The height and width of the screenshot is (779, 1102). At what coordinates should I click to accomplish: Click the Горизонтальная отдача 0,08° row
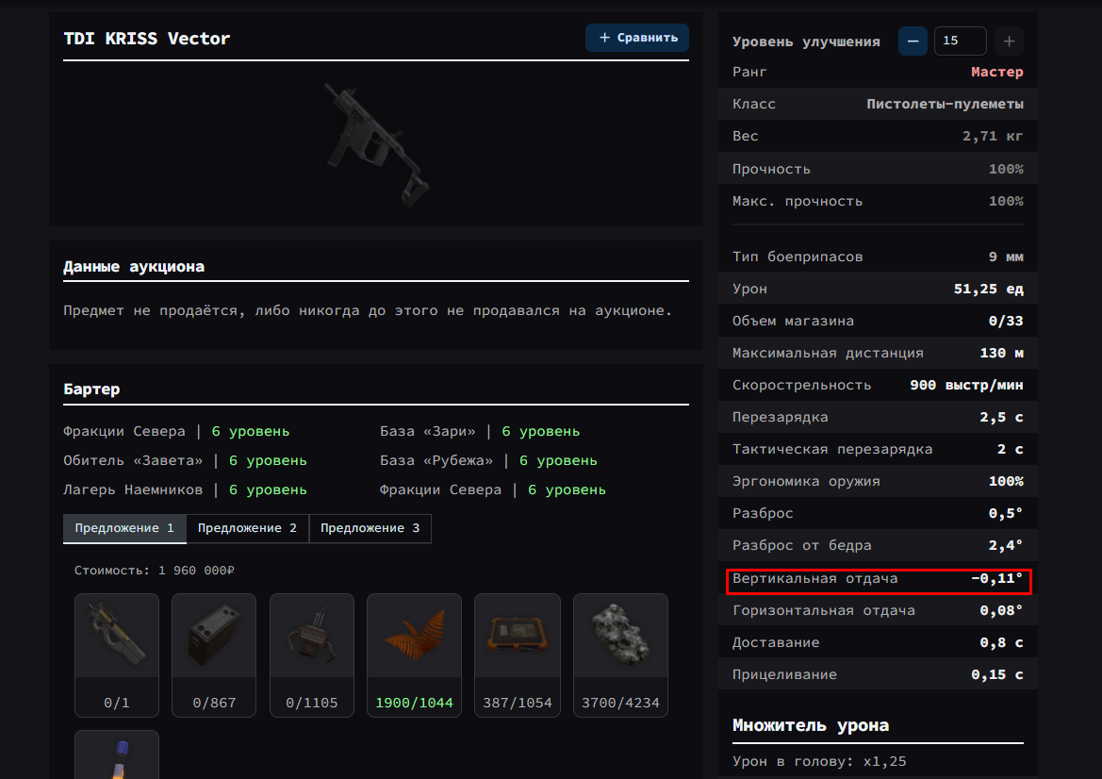pos(878,610)
